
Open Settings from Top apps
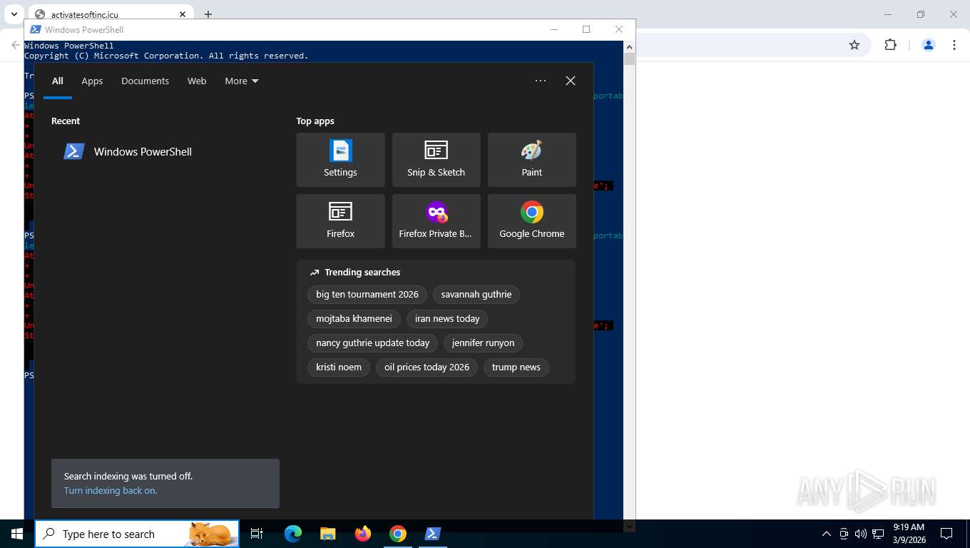coord(340,160)
